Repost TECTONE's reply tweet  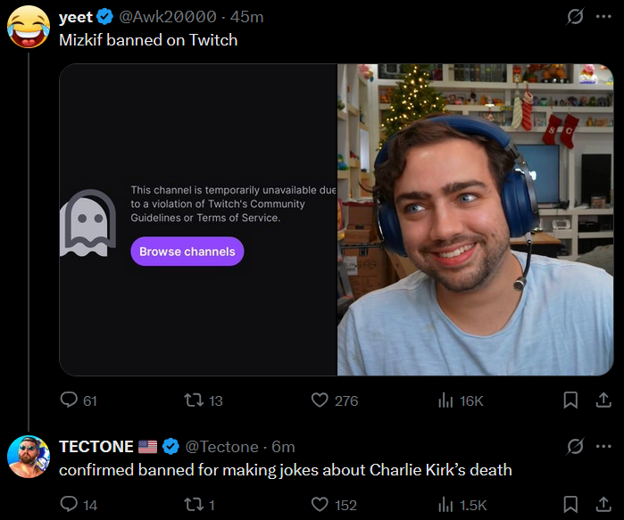(x=192, y=505)
